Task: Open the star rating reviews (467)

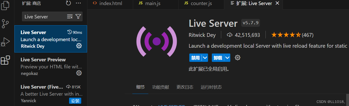Action: (292, 35)
